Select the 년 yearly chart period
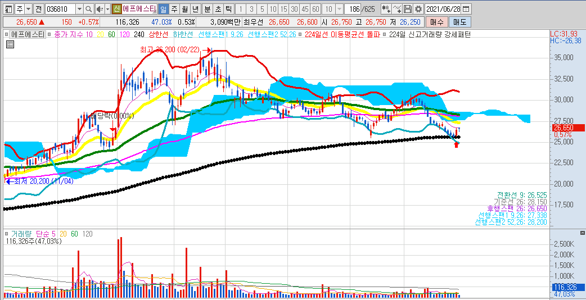This screenshot has width=586, height=300. coord(196,9)
